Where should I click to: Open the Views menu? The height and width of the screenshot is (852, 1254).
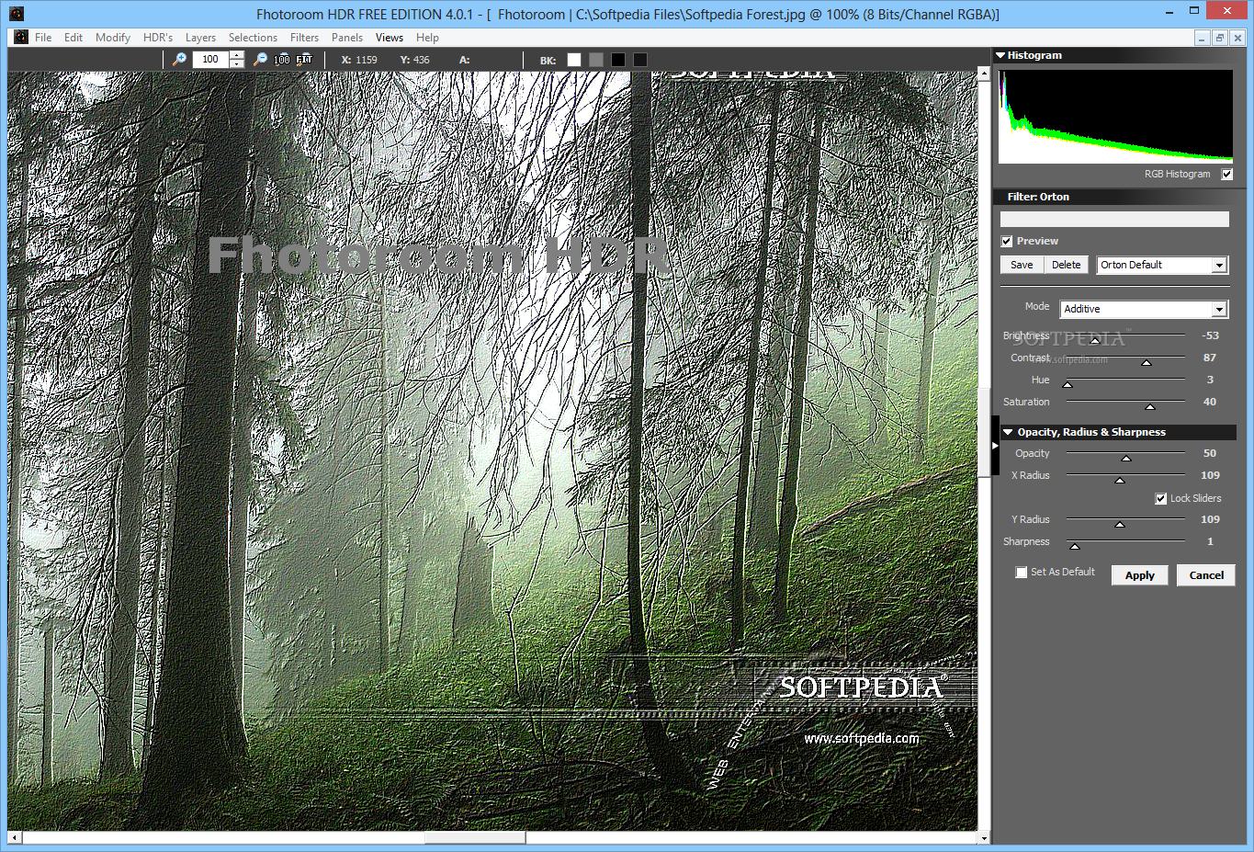point(390,38)
